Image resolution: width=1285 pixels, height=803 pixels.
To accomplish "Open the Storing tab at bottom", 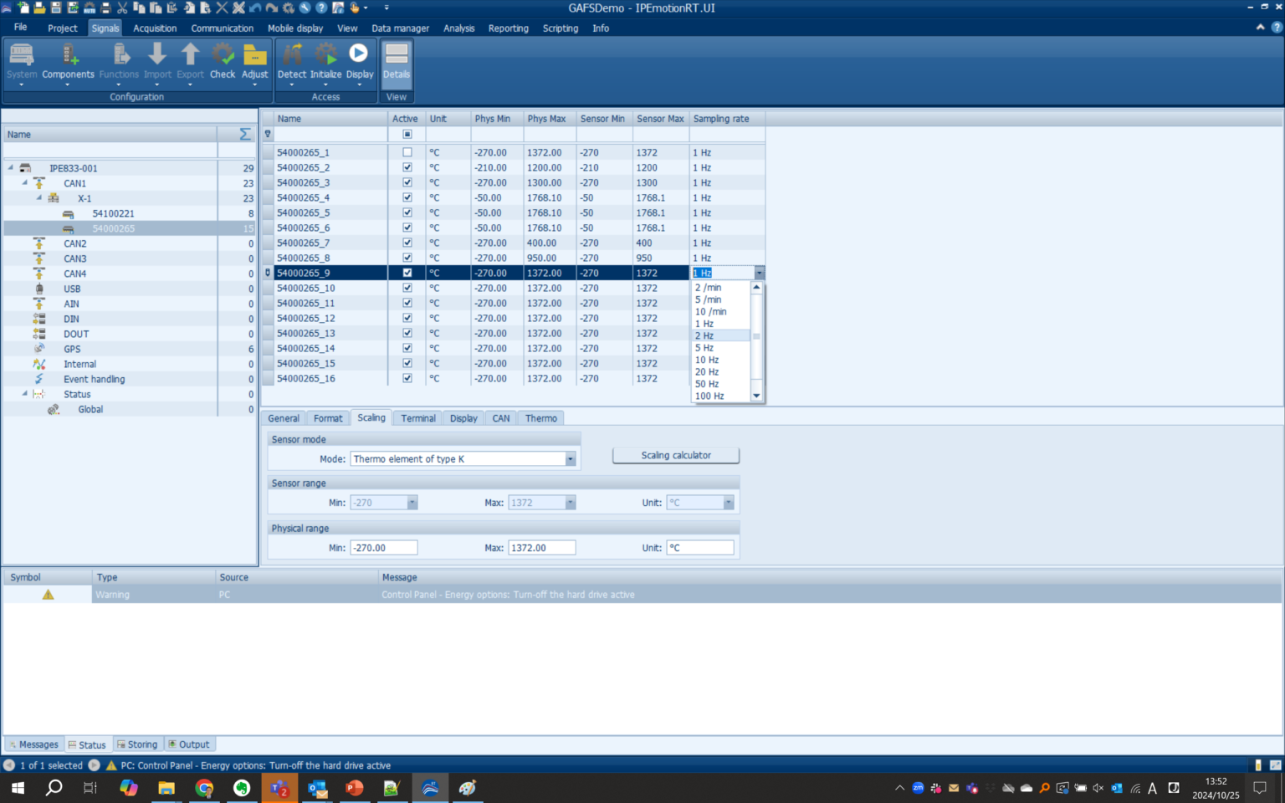I will [137, 744].
